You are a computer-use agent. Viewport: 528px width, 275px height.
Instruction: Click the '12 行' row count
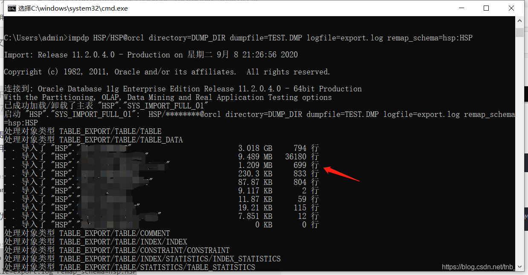[x=308, y=216]
